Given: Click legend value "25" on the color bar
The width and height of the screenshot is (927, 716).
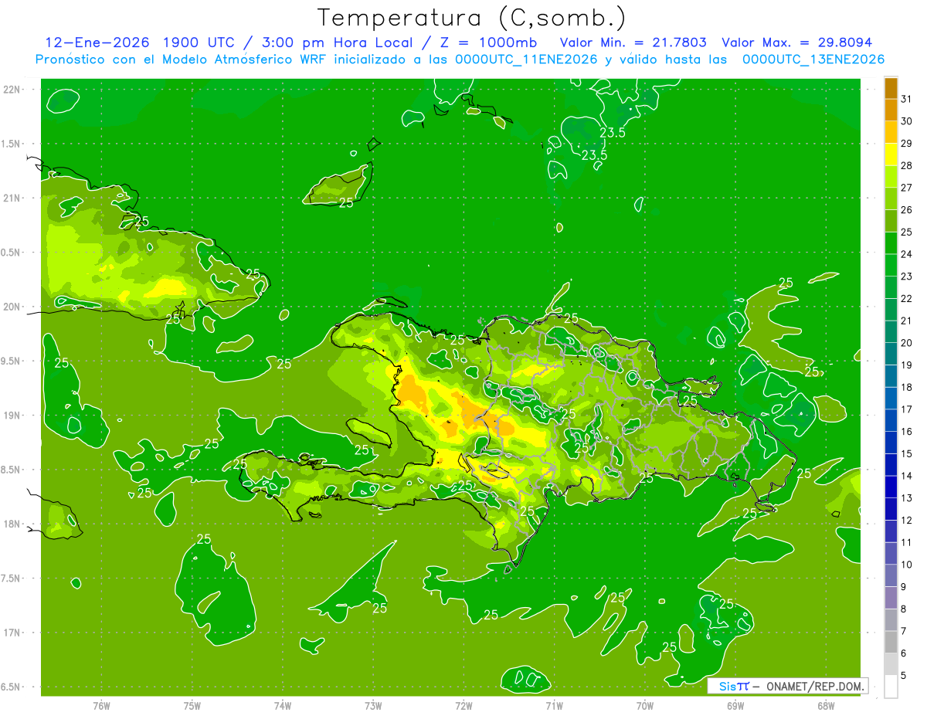Looking at the screenshot, I should click(x=907, y=232).
